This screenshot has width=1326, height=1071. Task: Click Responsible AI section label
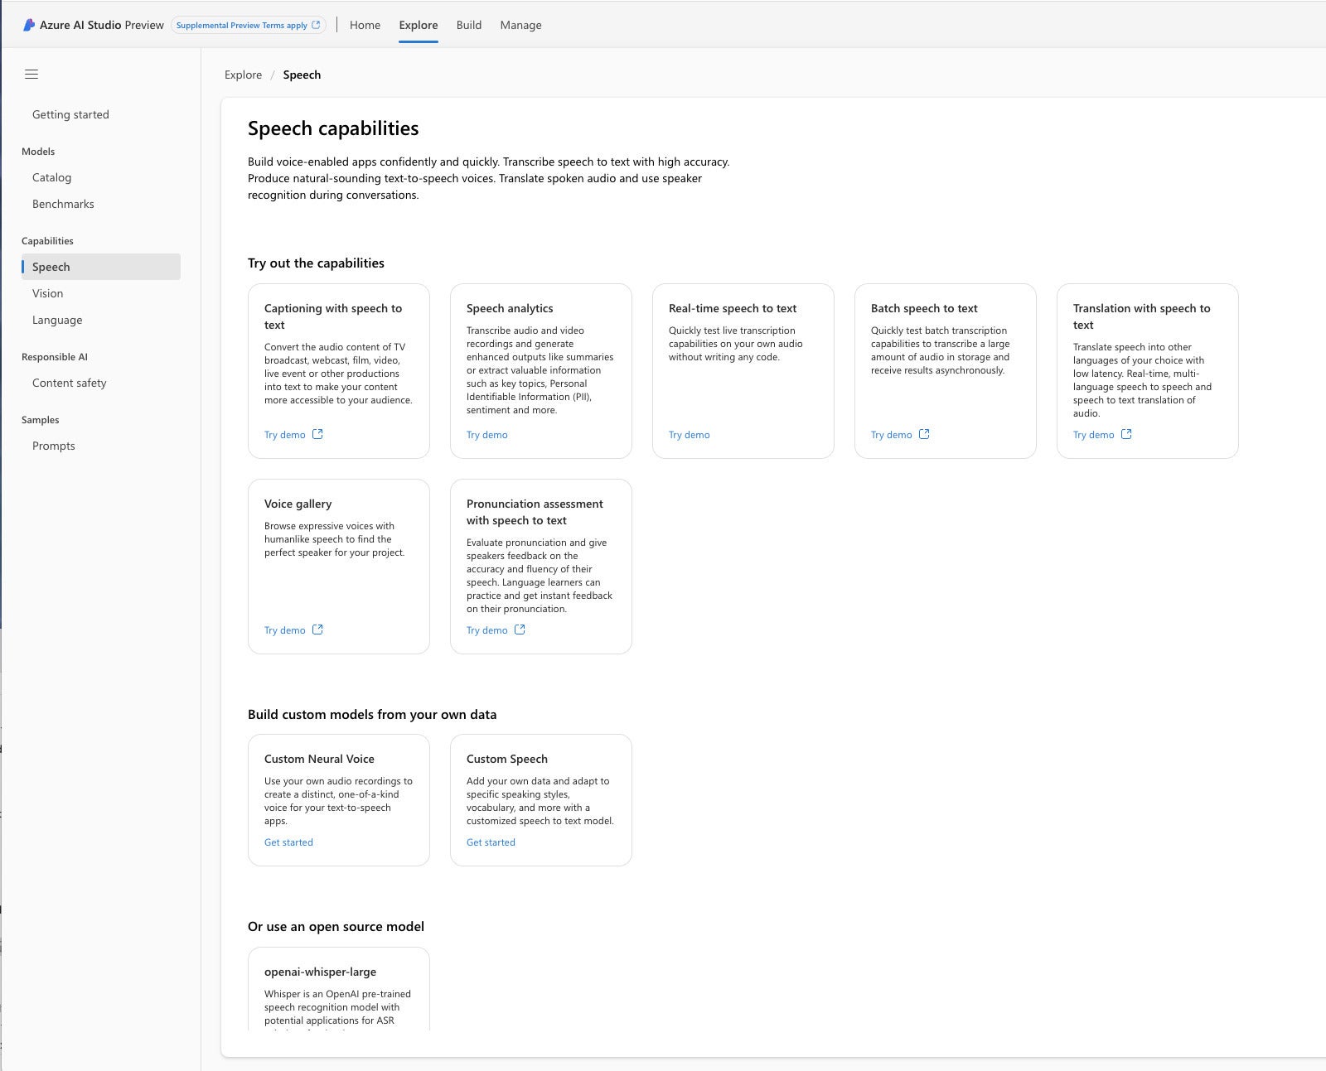click(x=55, y=357)
